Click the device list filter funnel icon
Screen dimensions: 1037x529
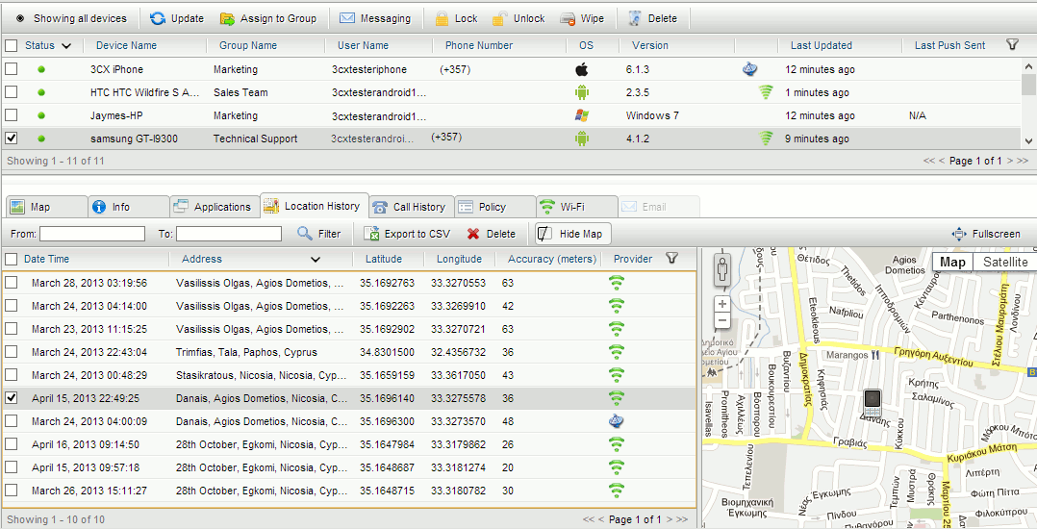pos(1012,44)
